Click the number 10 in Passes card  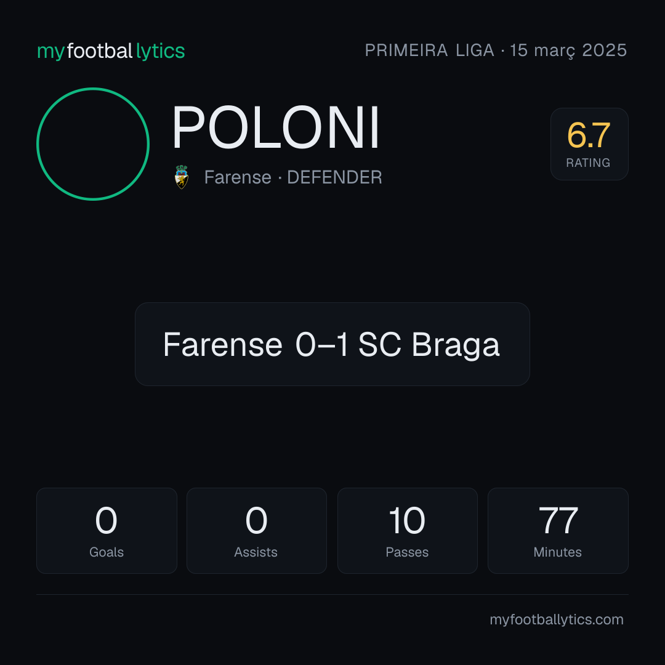[407, 520]
